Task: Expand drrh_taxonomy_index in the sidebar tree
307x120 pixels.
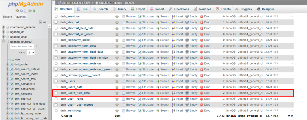Action: 7,113
